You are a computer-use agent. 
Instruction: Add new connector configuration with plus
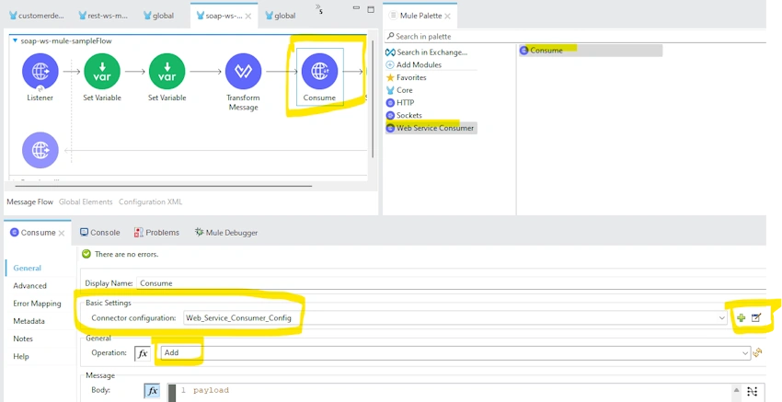(x=742, y=317)
